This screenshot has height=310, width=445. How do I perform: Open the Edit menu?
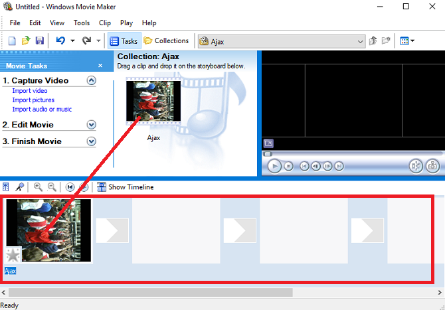pyautogui.click(x=35, y=23)
